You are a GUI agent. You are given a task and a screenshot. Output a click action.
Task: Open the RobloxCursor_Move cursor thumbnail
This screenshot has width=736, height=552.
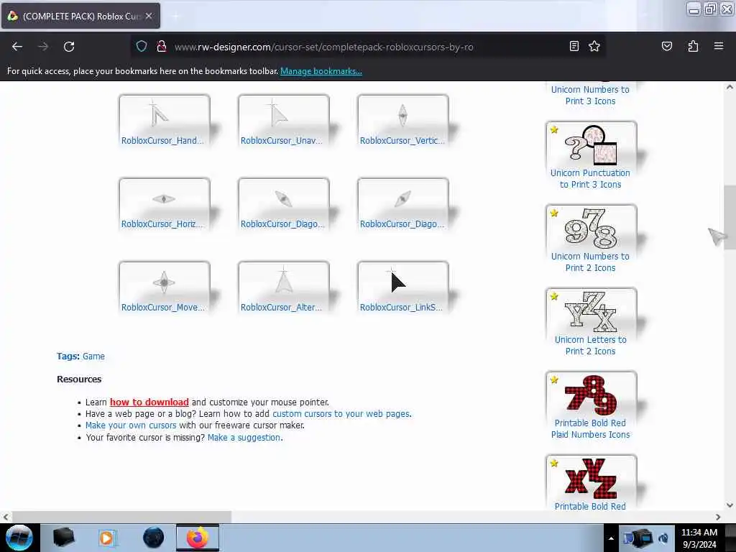coord(165,287)
